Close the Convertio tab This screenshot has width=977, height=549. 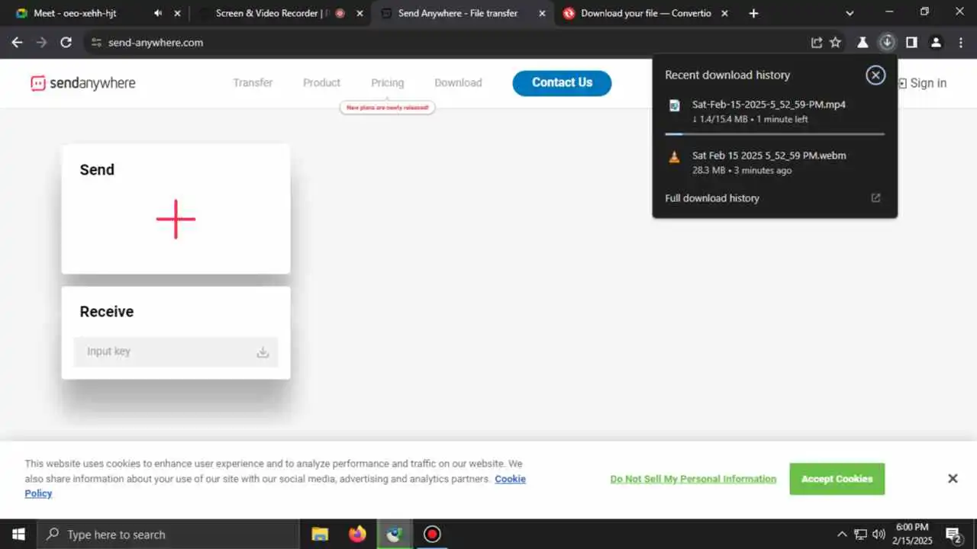point(724,13)
